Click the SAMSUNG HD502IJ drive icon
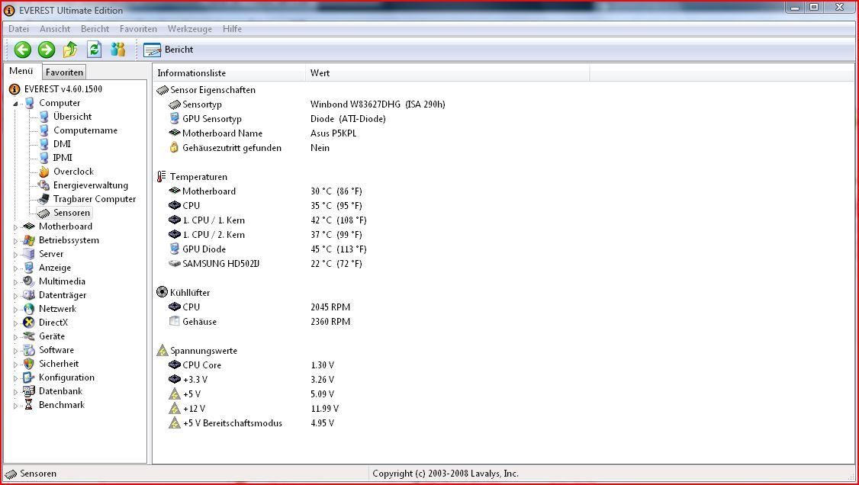Screen dimensions: 859x485 click(x=174, y=263)
